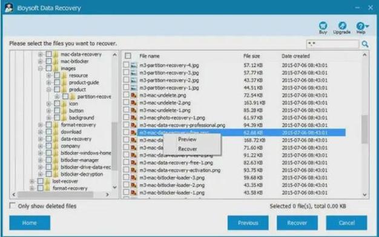379x237 pixels.
Task: Check the select-all box beside File name
Action: [x=128, y=56]
